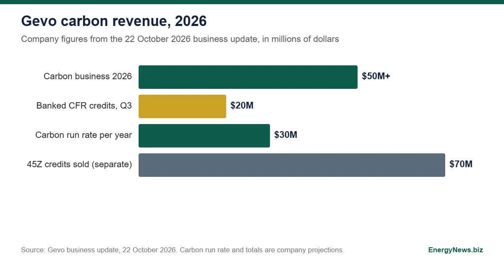Select the green Carbon run rate bar
Image resolution: width=504 pixels, height=264 pixels.
coord(204,136)
